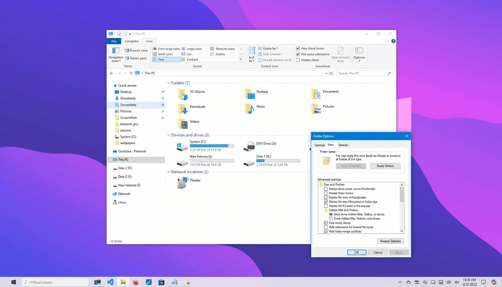Click the C: drive capacity bar
502x287 pixels.
(212, 146)
